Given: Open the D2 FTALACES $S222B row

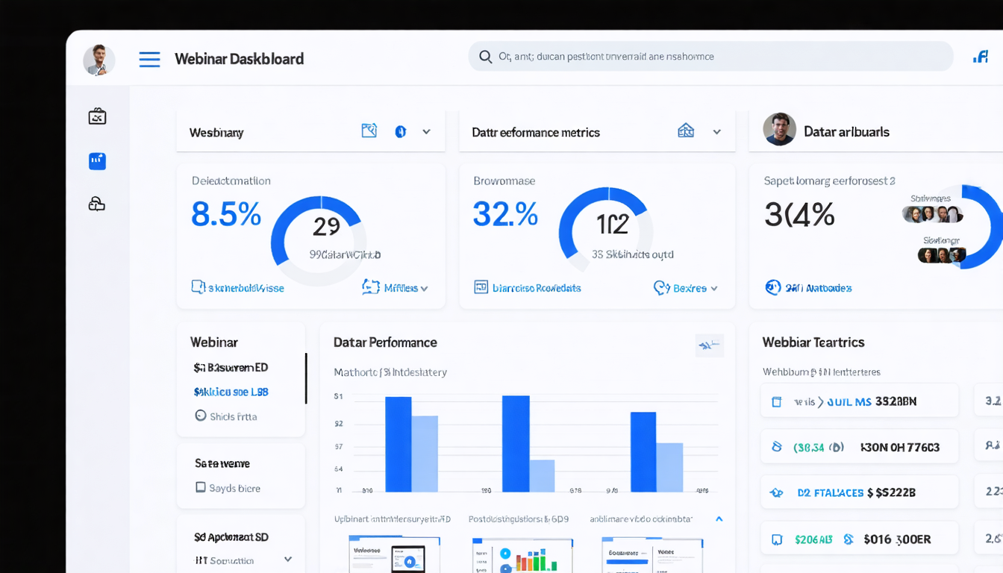Looking at the screenshot, I should click(x=860, y=492).
